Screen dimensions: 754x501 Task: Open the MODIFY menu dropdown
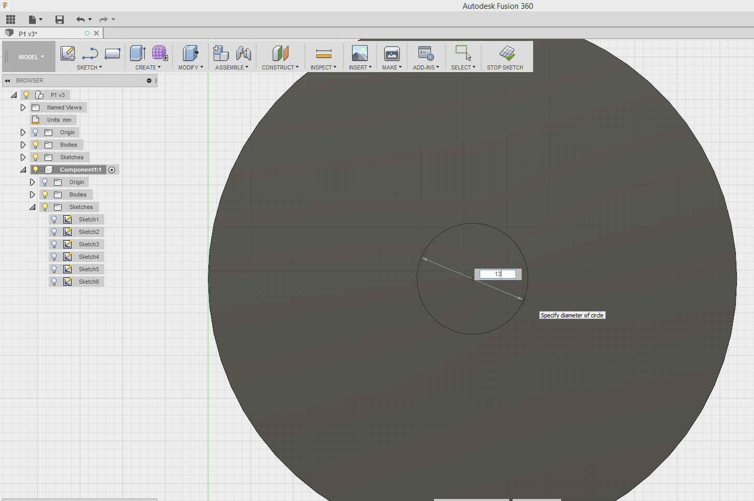[x=190, y=67]
